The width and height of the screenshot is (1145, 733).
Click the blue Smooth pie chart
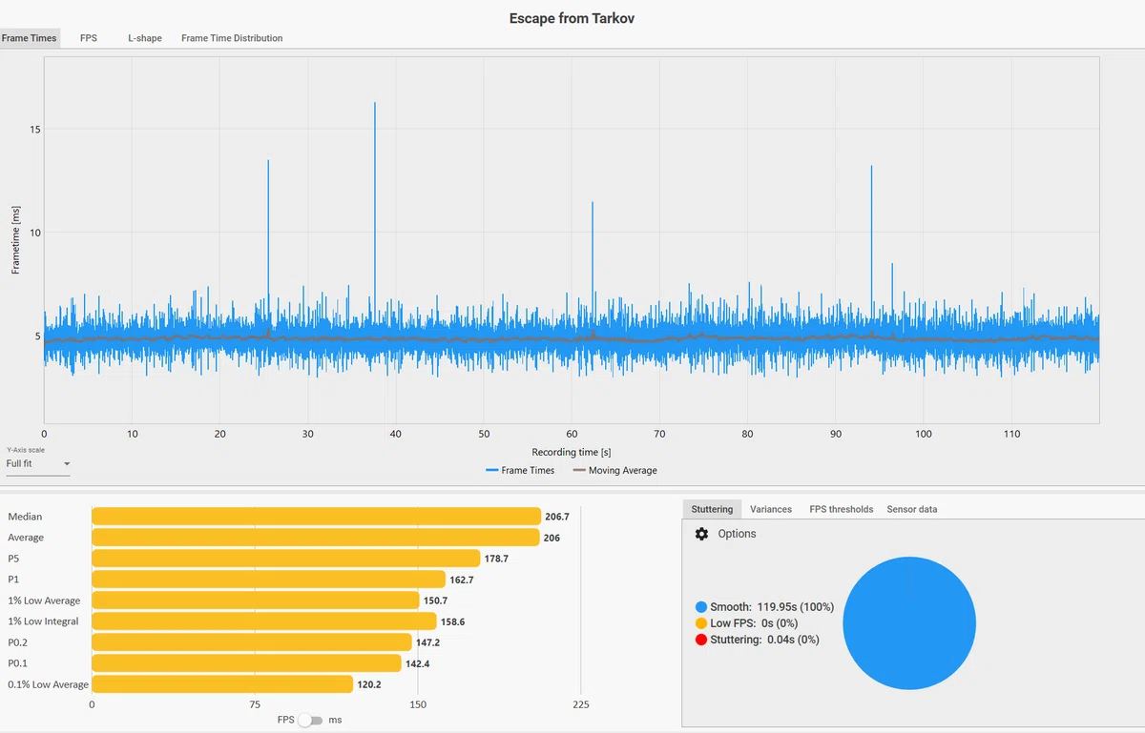[909, 623]
